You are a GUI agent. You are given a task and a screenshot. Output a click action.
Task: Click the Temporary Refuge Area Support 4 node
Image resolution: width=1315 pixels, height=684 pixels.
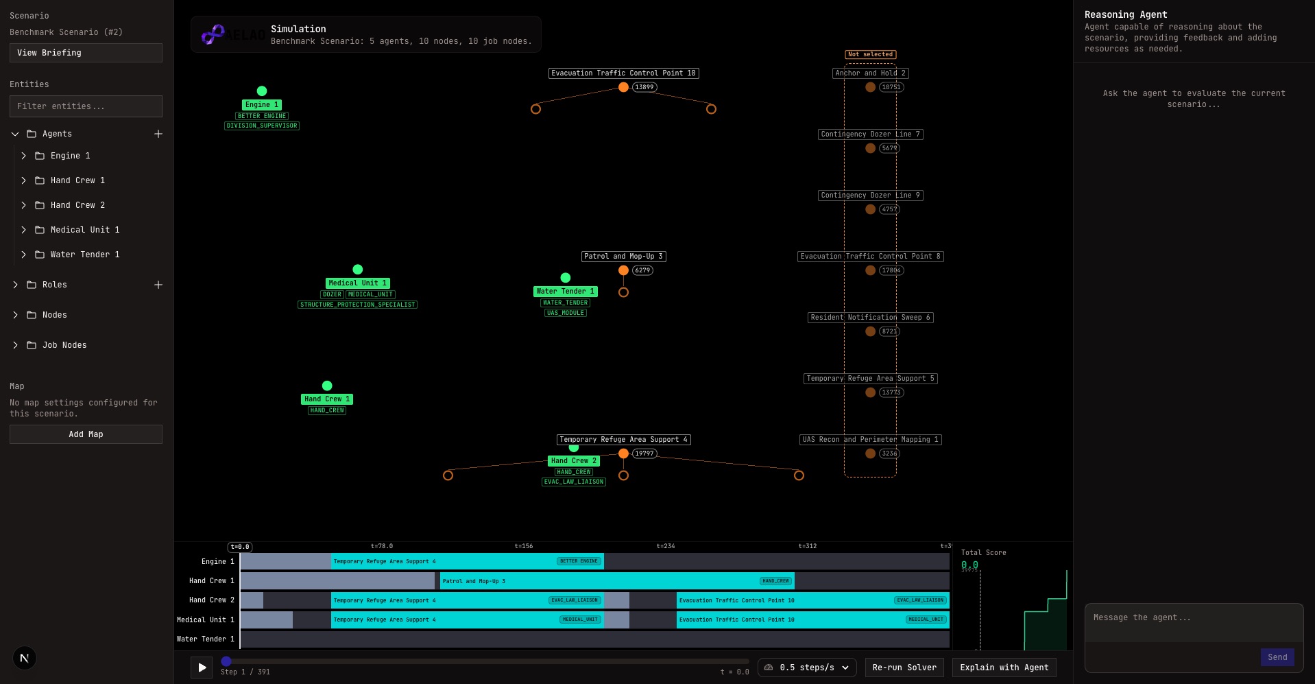tap(623, 453)
